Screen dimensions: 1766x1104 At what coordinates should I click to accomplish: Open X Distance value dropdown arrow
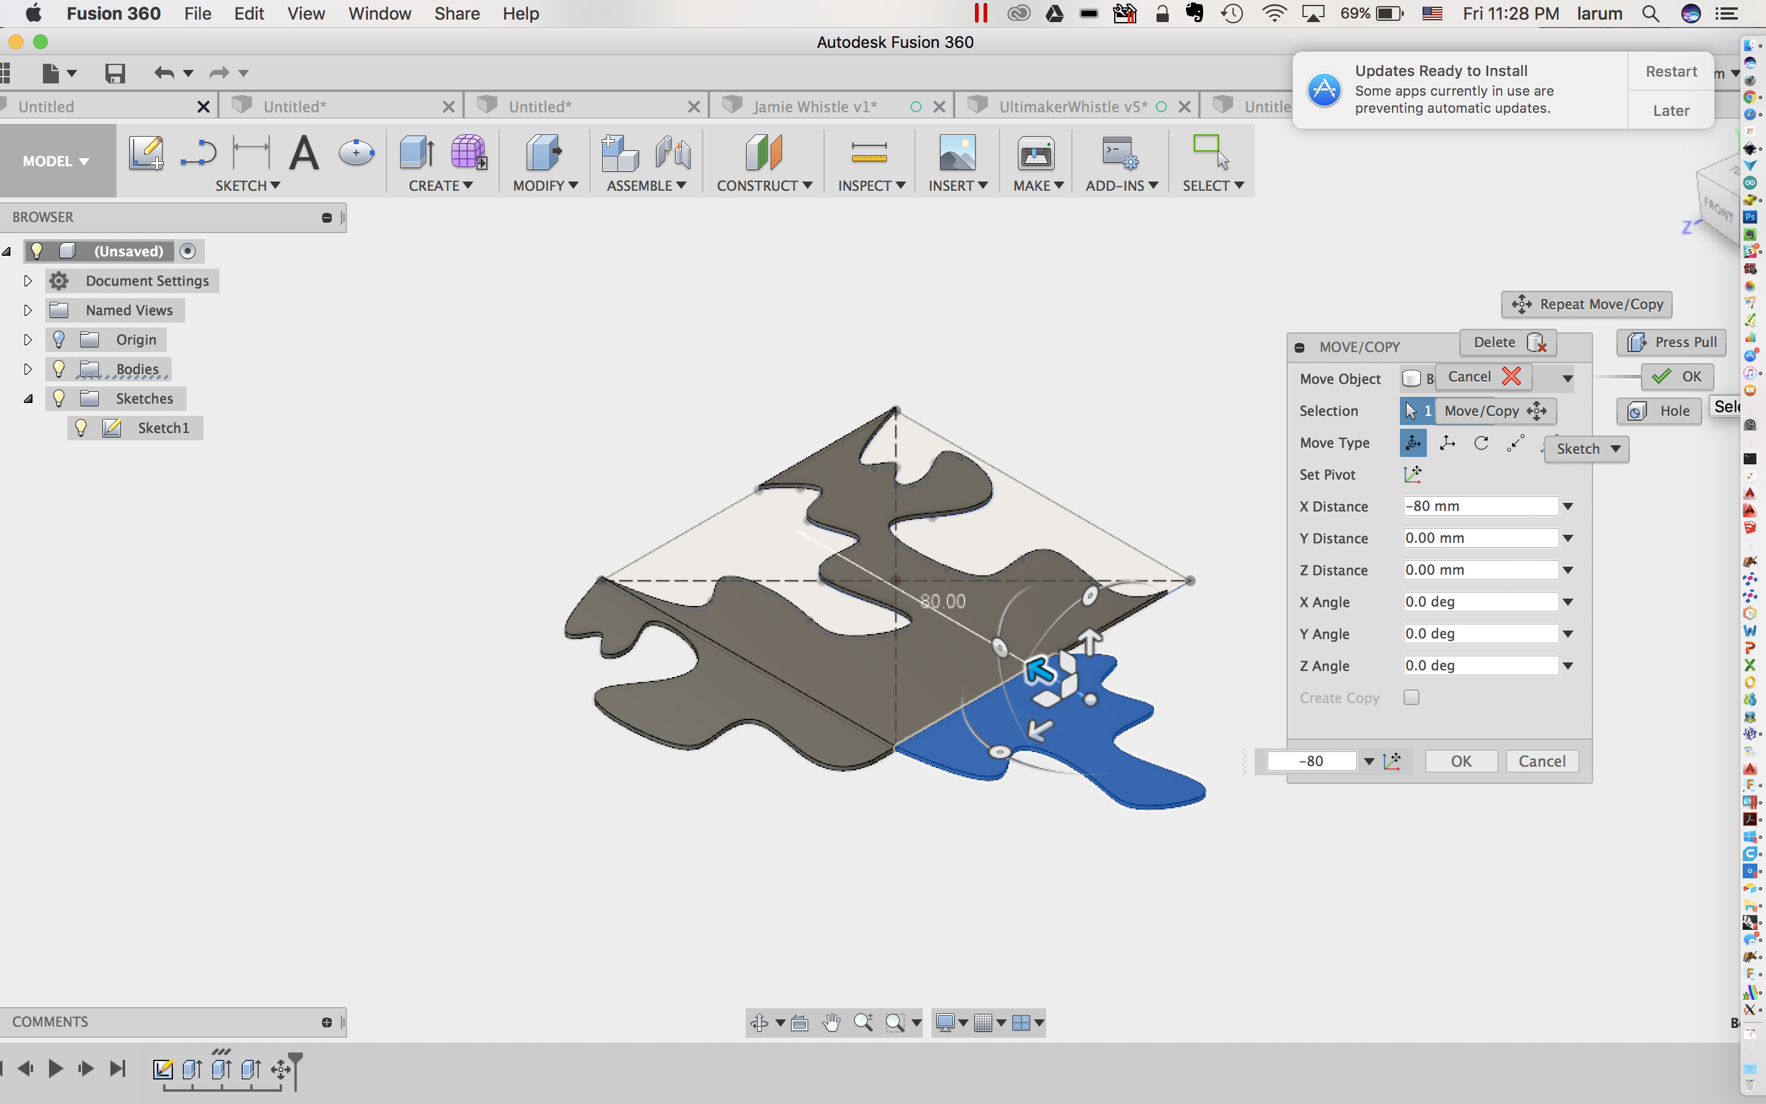click(1567, 506)
